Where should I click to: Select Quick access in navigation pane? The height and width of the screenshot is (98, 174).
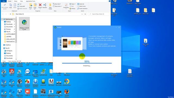[8, 19]
